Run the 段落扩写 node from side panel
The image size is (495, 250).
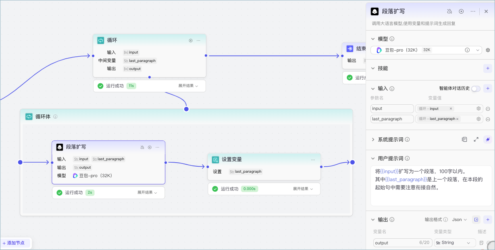[x=461, y=12]
